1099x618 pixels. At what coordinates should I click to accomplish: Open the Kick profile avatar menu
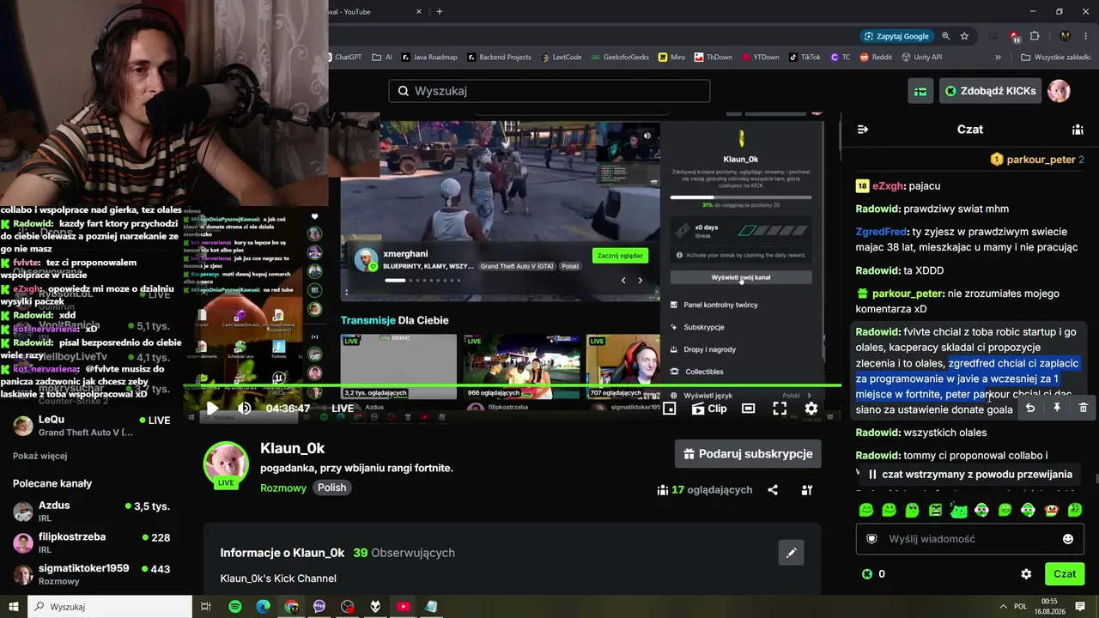(1059, 91)
